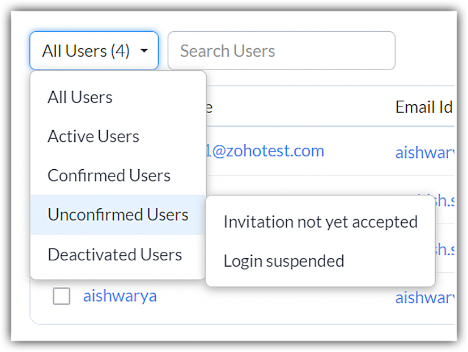Open the bottom row's aishwary email link
Screen dimensions: 468x352
point(425,297)
